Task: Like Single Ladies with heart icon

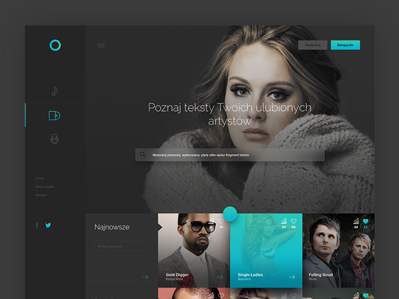Action: click(293, 221)
